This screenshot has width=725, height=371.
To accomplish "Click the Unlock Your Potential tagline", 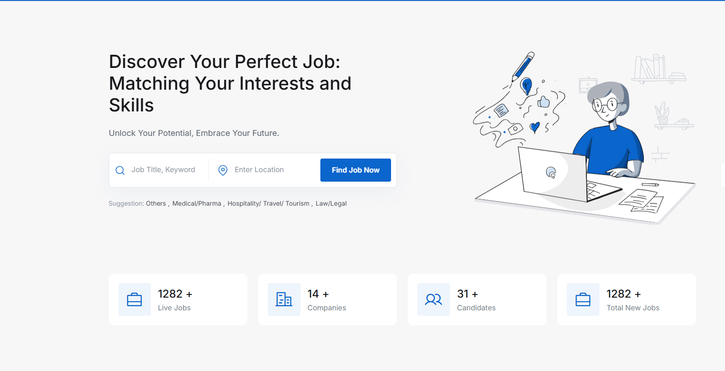I will point(194,133).
